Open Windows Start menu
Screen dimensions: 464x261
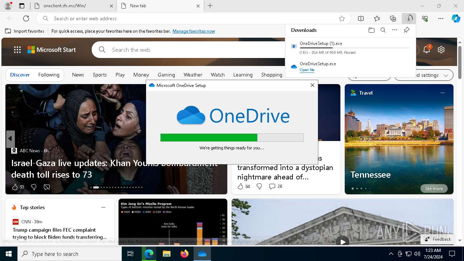[9, 254]
